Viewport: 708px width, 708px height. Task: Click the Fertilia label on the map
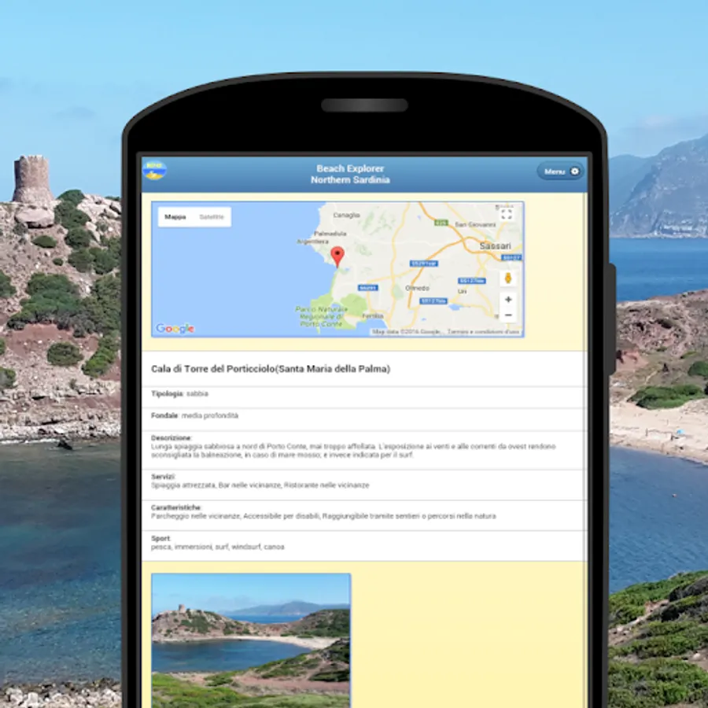pos(373,316)
